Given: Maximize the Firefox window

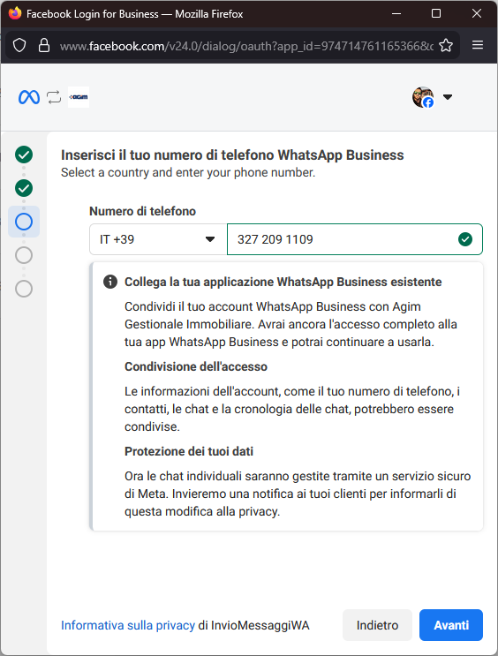Looking at the screenshot, I should 436,14.
